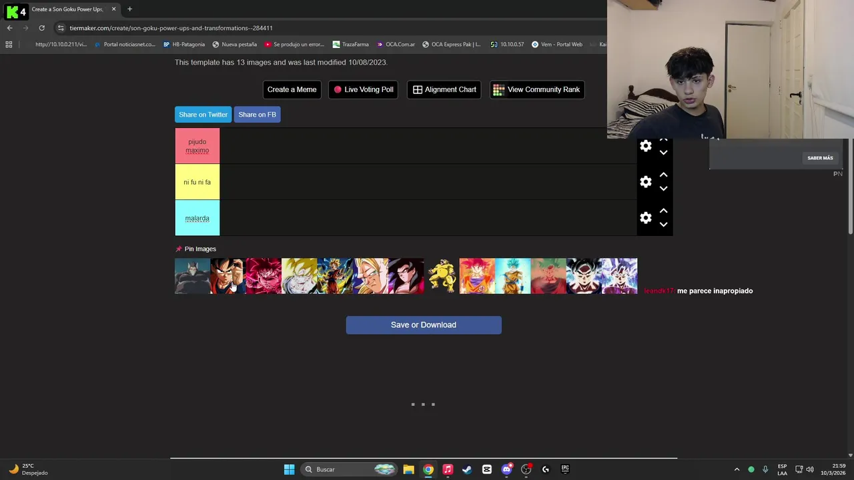
Task: Select the yellow ni fu ni fa label
Action: (x=197, y=182)
